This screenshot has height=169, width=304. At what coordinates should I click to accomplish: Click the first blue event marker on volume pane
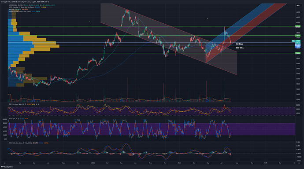pyautogui.click(x=33, y=101)
